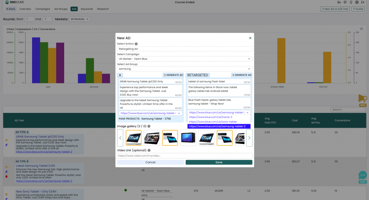369x200 pixels.
Task: Open settings gear in top bar
Action: tap(357, 2)
